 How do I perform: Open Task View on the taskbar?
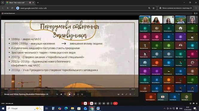47,109
